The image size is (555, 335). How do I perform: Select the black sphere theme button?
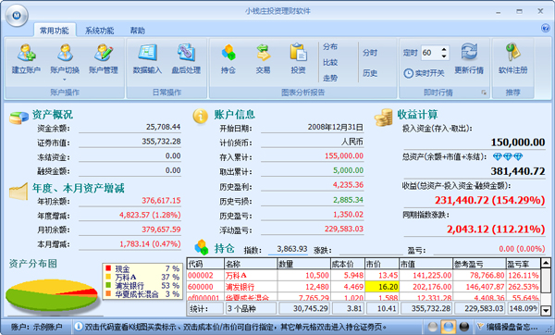click(463, 327)
